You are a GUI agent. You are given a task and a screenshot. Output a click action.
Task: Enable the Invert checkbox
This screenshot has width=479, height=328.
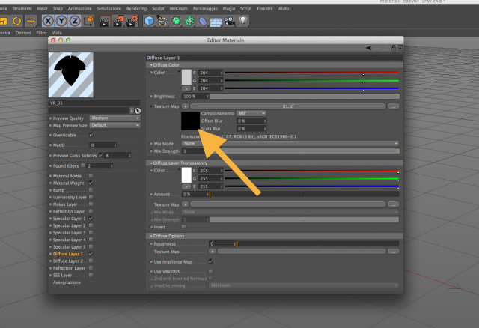pyautogui.click(x=183, y=227)
